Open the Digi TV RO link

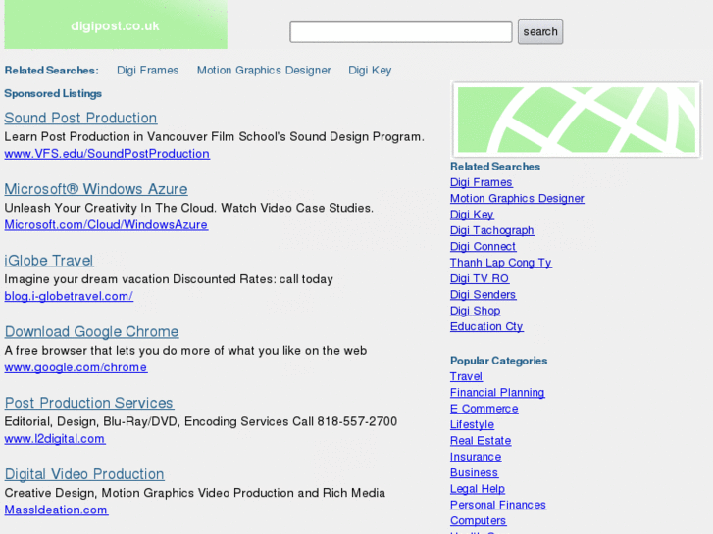click(x=480, y=278)
